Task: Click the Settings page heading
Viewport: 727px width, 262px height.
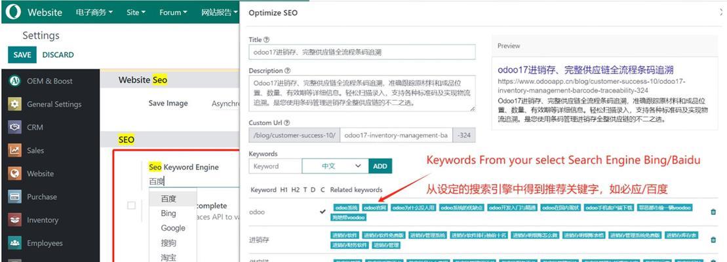Action: (41, 35)
